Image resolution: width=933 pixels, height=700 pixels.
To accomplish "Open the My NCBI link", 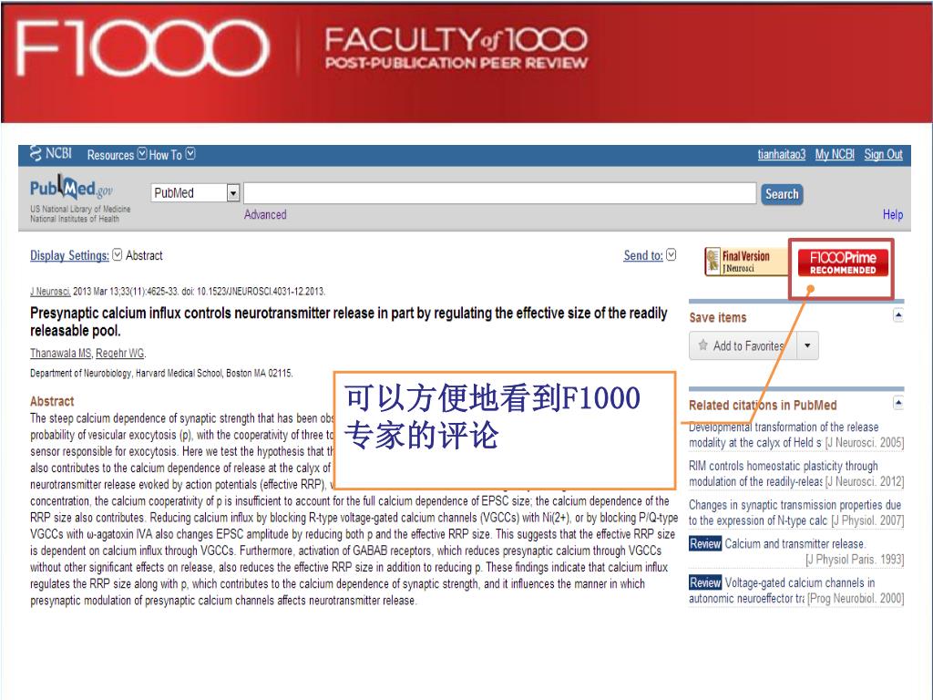I will [835, 154].
